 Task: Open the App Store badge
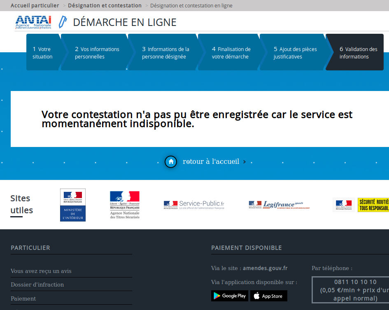point(269,296)
